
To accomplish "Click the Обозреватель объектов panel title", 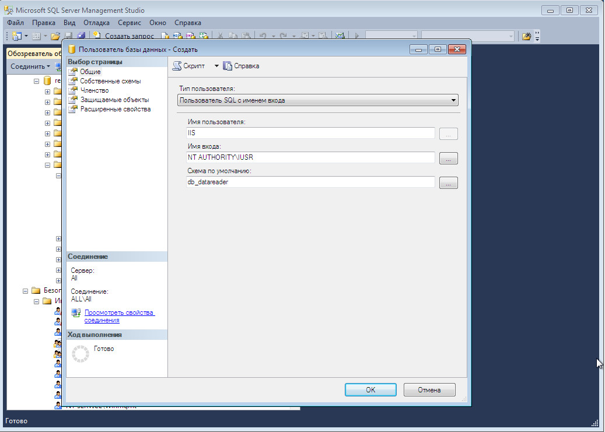I will coord(34,54).
